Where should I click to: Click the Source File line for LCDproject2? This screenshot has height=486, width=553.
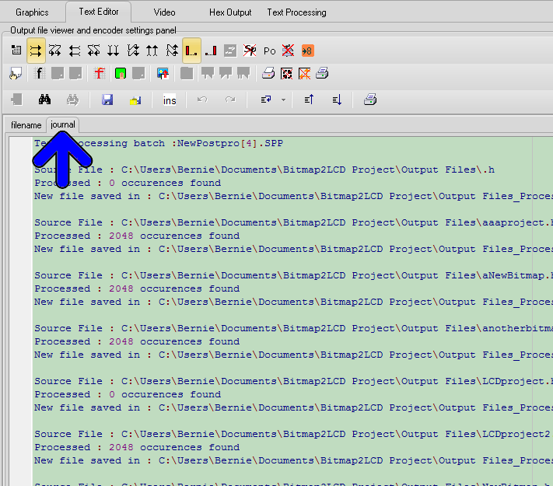coord(293,434)
